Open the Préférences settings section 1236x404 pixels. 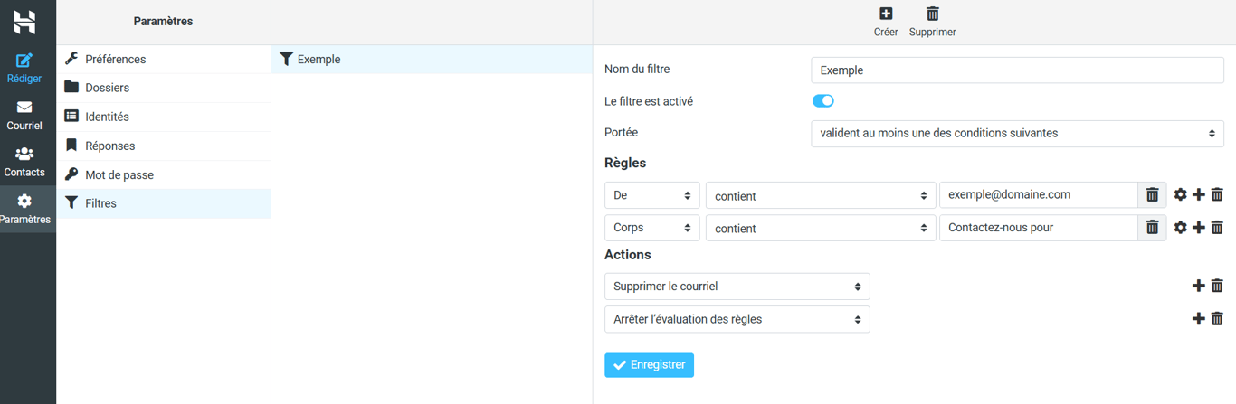(115, 60)
